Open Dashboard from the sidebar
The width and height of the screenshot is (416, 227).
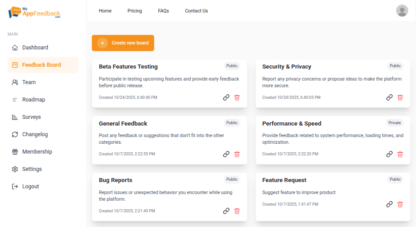coord(35,48)
